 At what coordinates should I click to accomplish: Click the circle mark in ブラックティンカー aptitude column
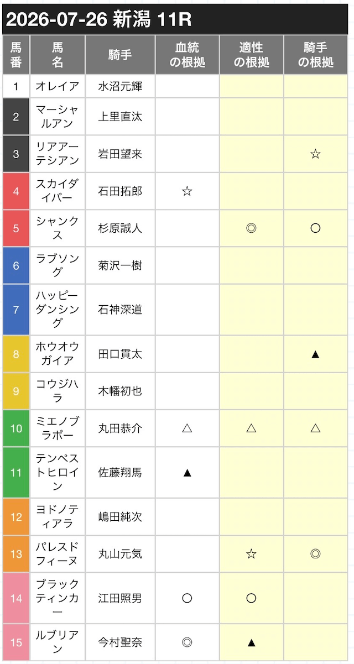tap(251, 598)
